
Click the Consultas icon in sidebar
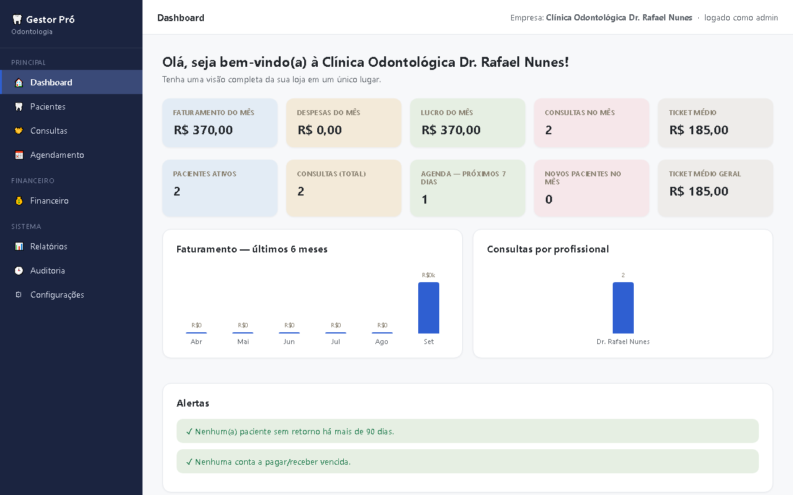tap(19, 131)
